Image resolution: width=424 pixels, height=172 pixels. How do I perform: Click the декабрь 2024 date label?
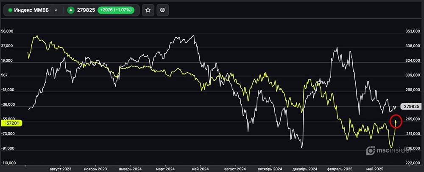coord(305,169)
